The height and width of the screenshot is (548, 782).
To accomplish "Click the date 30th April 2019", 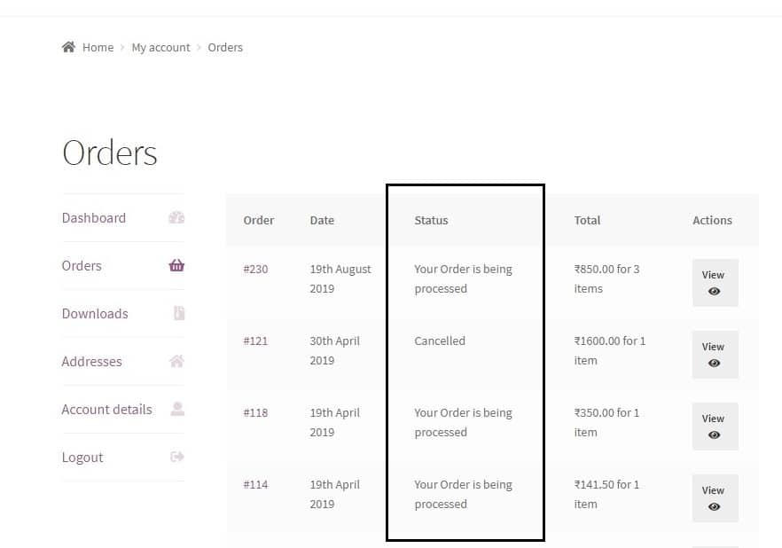I will tap(334, 350).
